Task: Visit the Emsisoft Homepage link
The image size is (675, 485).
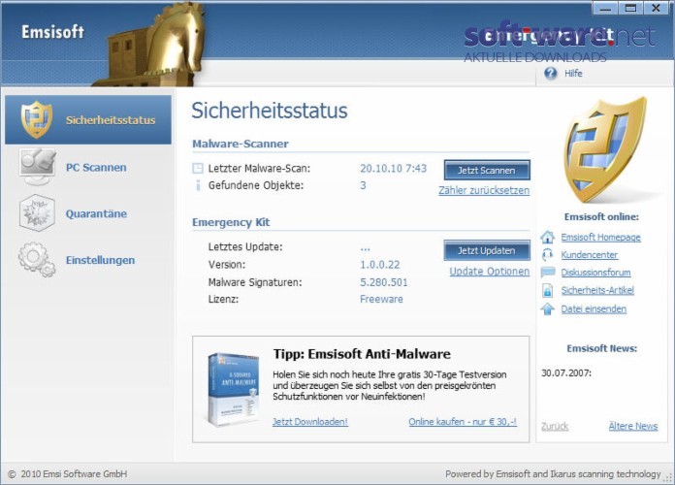Action: (x=600, y=237)
